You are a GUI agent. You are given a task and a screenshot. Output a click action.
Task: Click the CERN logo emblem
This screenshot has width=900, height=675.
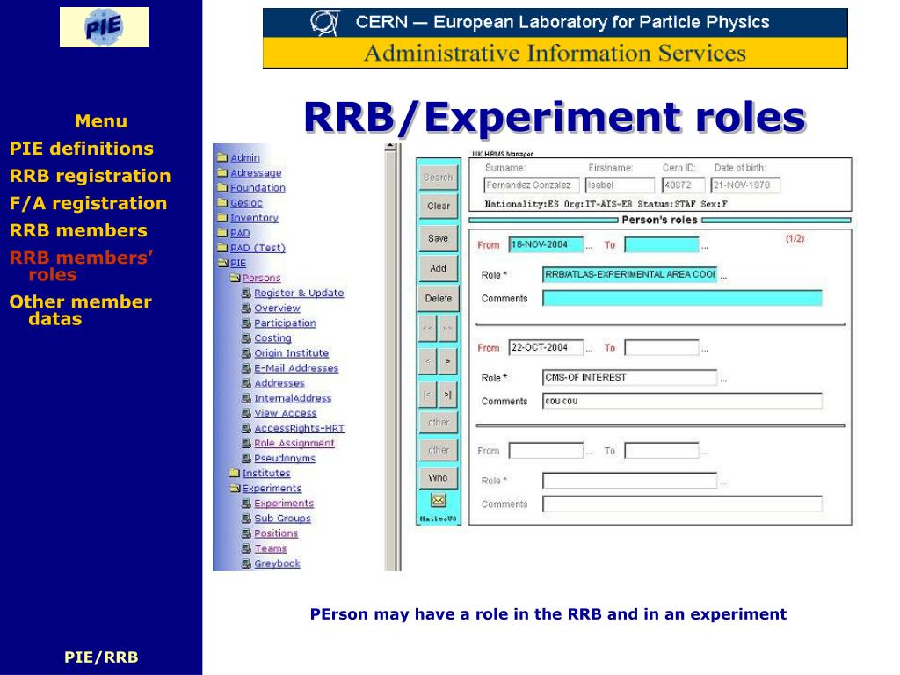(x=325, y=23)
